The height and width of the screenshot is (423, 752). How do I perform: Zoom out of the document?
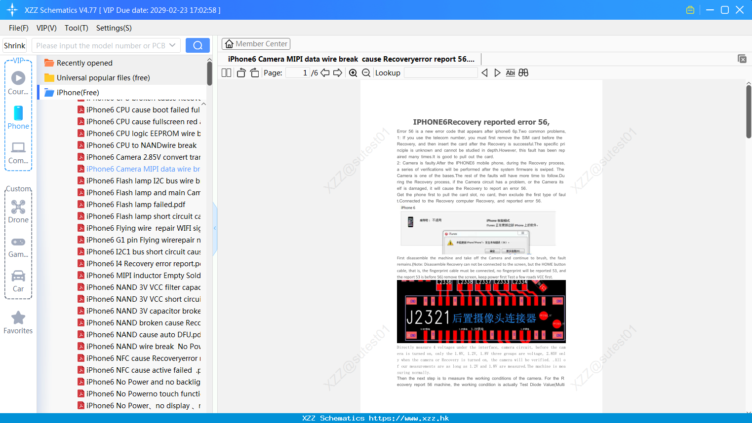[366, 73]
